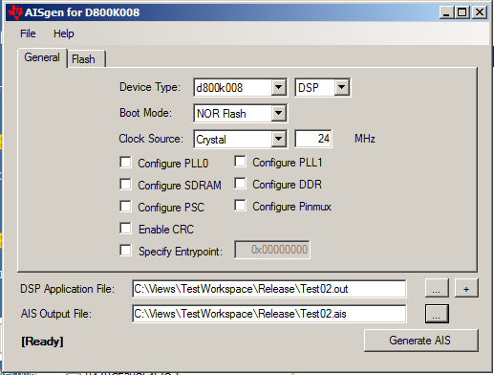Open the Help menu

(x=64, y=33)
